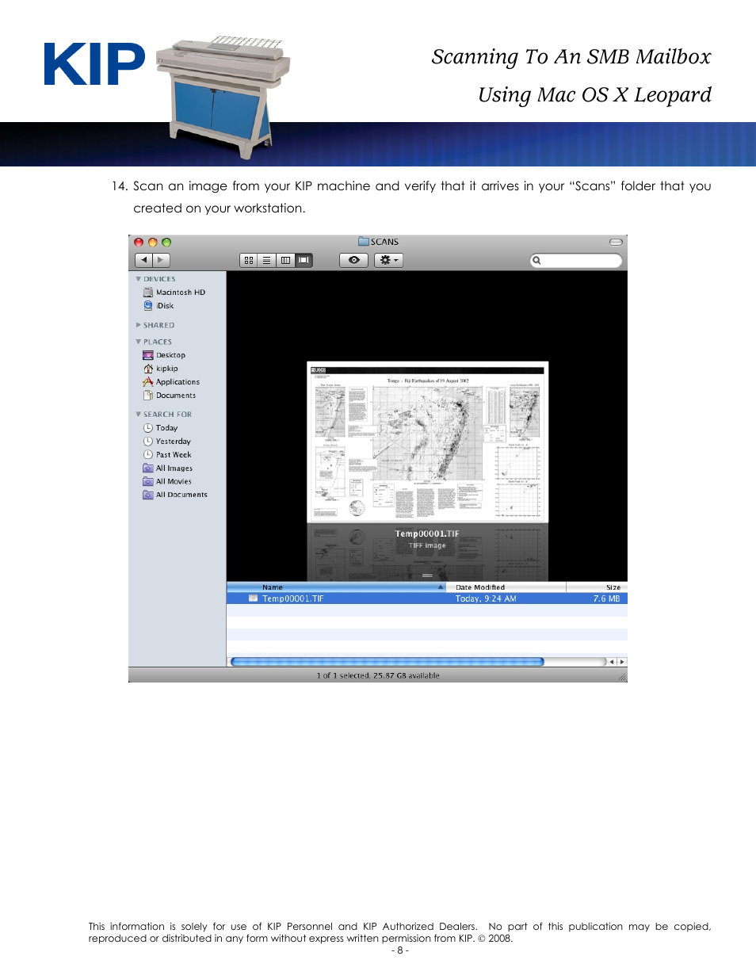Open Applications in the sidebar
The width and height of the screenshot is (756, 979).
178,382
